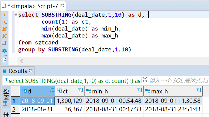
Task: Select the ct column header
Action: [x=70, y=91]
